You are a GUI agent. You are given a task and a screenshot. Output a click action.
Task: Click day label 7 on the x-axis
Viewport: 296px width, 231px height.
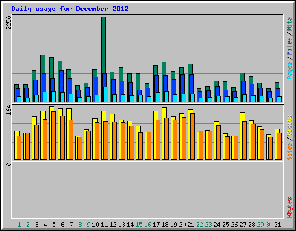pos(71,225)
